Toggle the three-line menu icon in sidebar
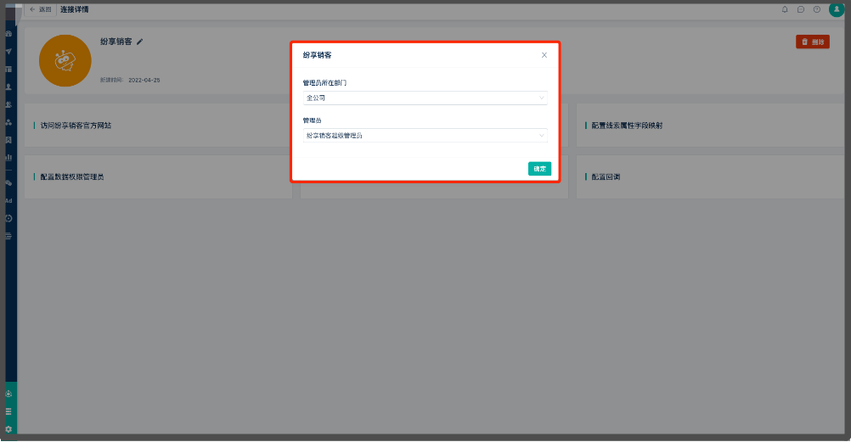Viewport: 851px width, 442px height. pyautogui.click(x=8, y=411)
